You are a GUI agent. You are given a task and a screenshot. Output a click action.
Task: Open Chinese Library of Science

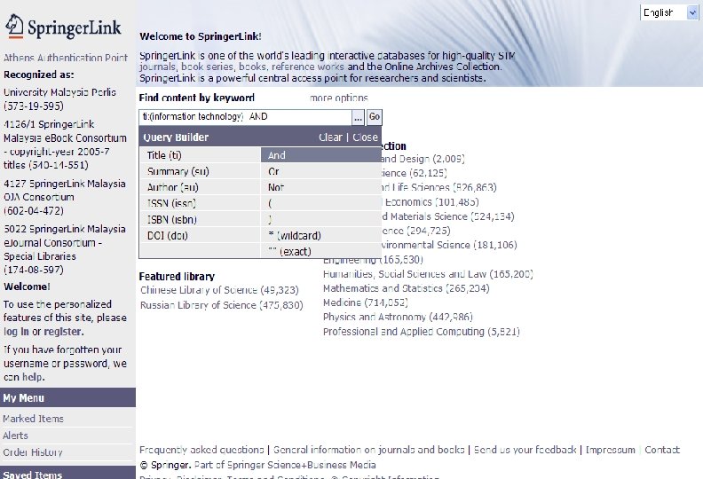point(219,290)
